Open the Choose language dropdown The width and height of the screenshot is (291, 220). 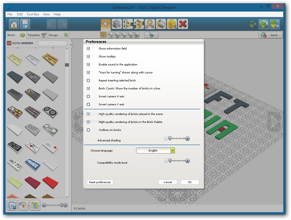[155, 150]
